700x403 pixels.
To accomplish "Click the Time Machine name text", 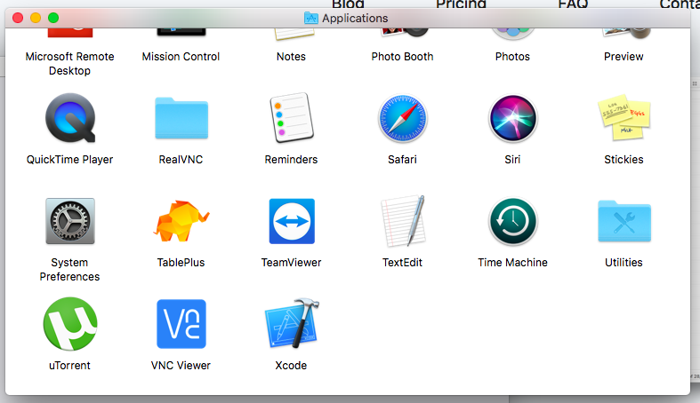I will [512, 262].
